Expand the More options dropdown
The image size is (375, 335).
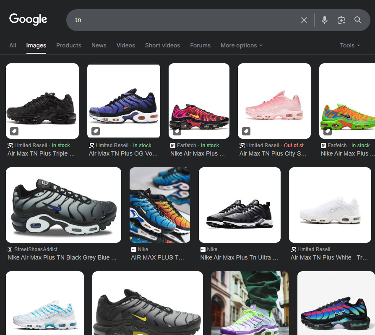click(x=242, y=45)
